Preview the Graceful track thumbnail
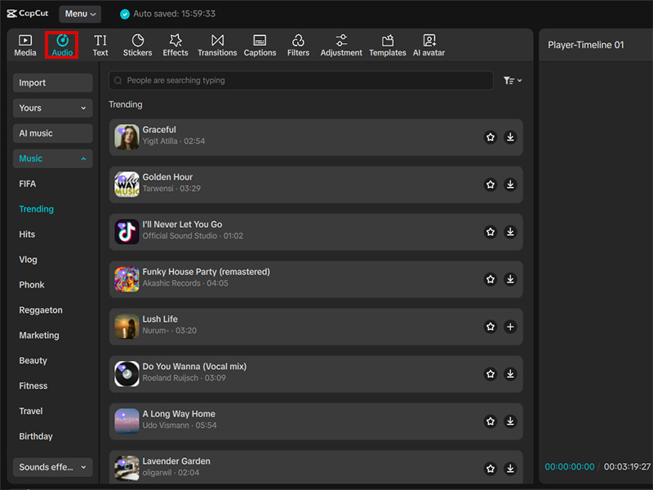The image size is (653, 490). pos(127,136)
